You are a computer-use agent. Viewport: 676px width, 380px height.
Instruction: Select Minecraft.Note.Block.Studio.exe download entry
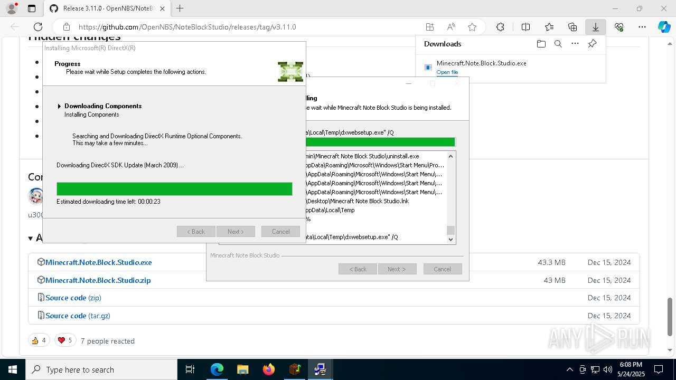pos(511,67)
